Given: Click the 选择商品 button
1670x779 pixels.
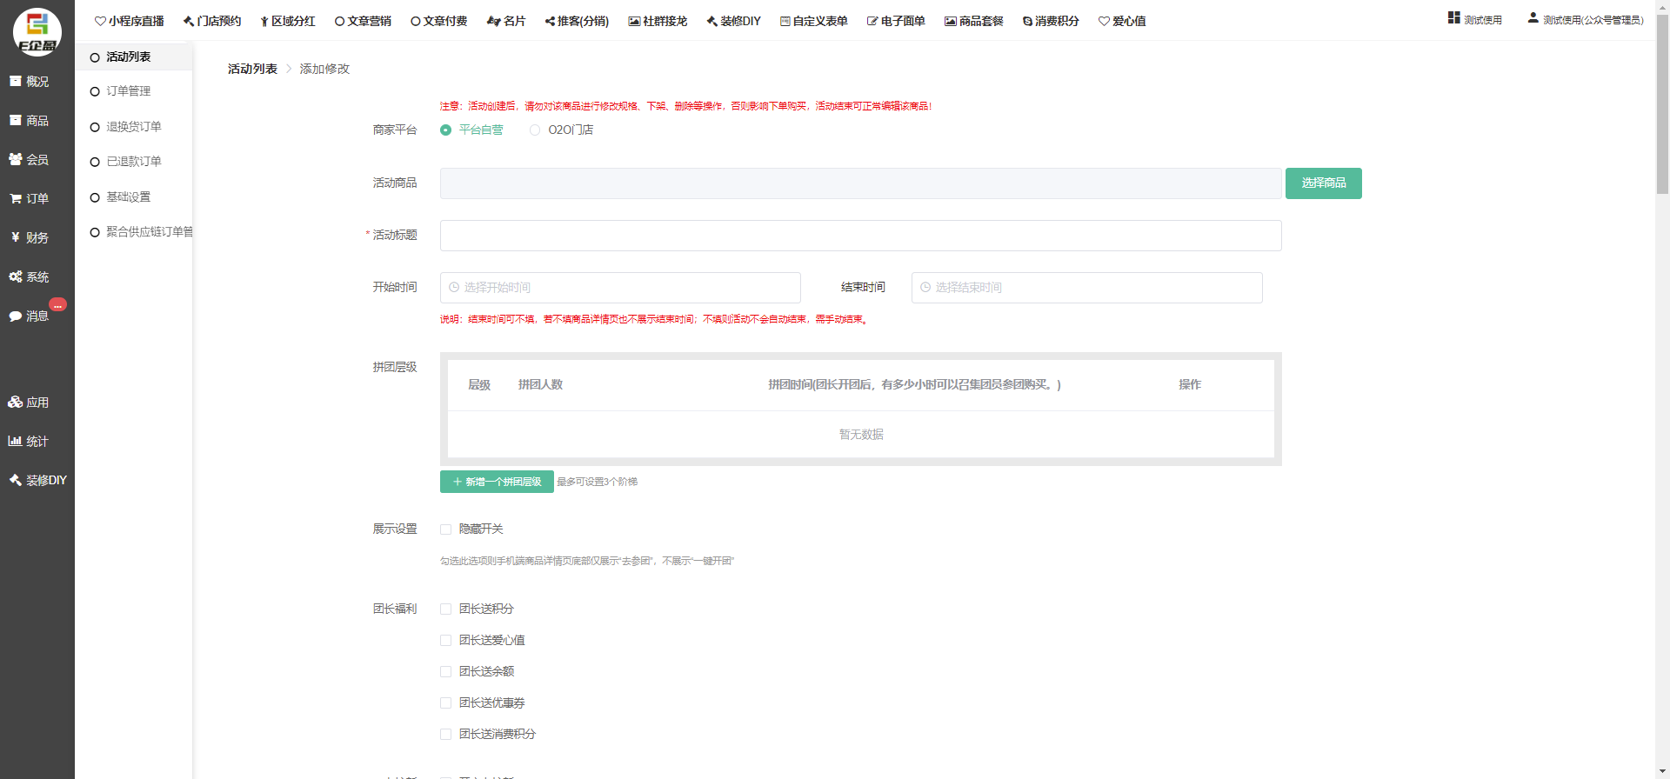Looking at the screenshot, I should [1323, 183].
